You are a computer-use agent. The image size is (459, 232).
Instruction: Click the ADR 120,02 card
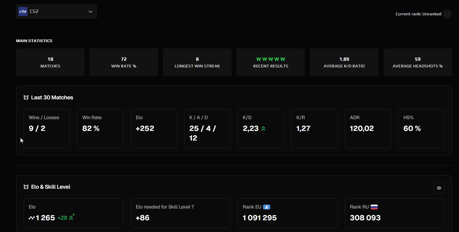click(x=368, y=128)
